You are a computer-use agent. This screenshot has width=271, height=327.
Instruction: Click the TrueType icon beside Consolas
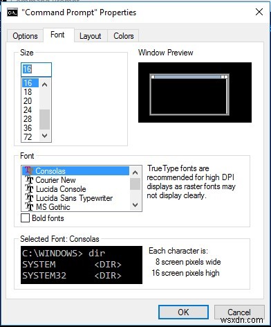(29, 170)
